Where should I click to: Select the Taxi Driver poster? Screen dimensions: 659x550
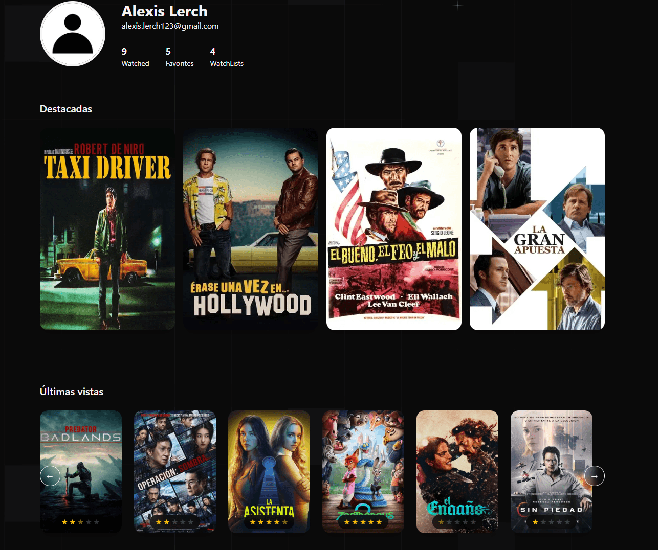click(107, 229)
